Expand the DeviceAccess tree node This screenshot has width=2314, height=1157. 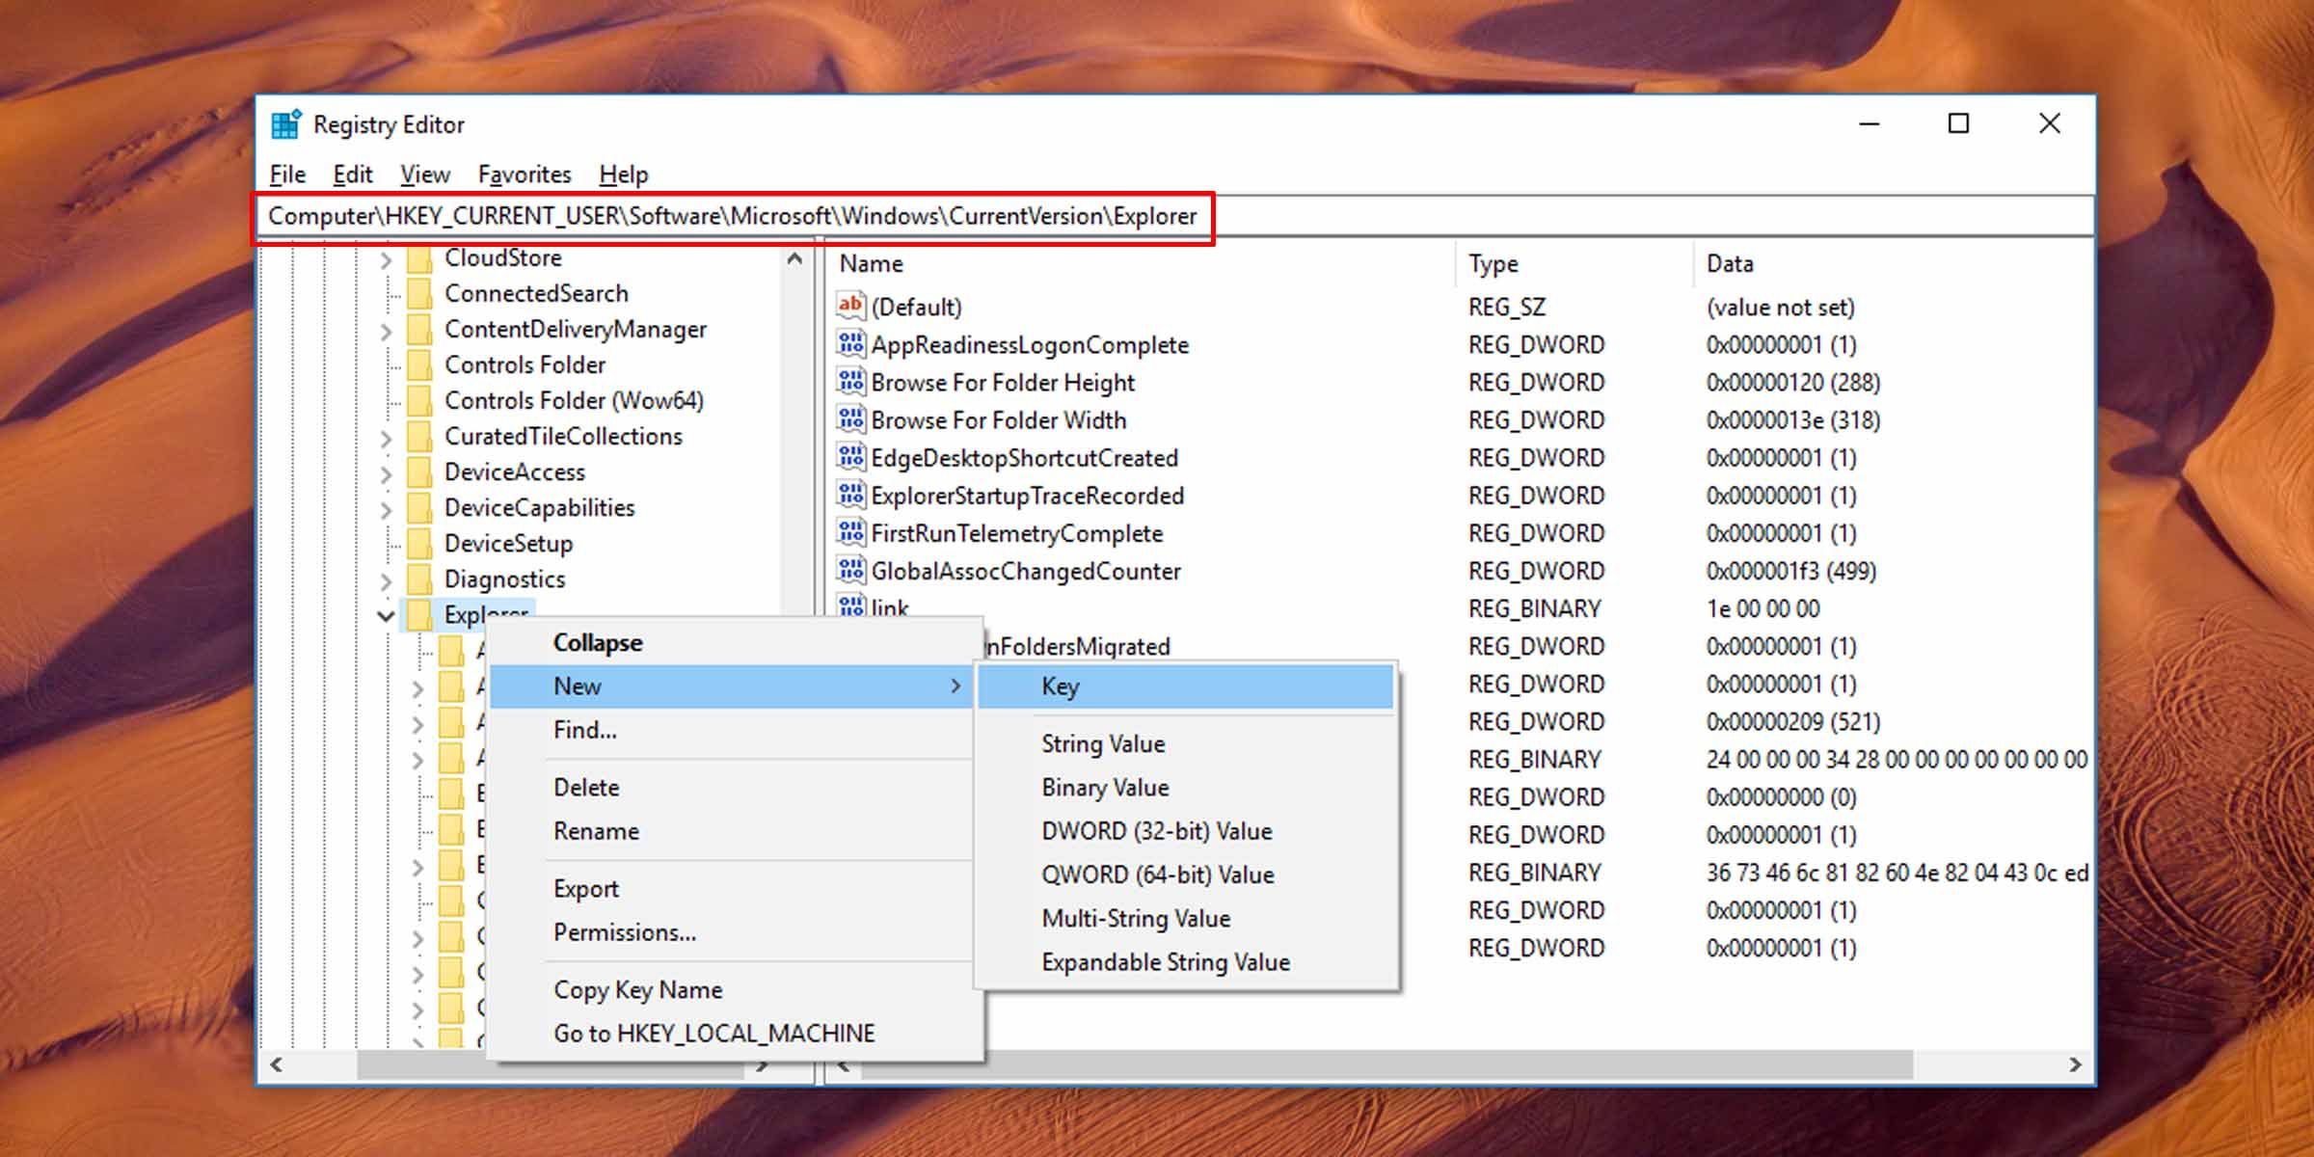[386, 472]
